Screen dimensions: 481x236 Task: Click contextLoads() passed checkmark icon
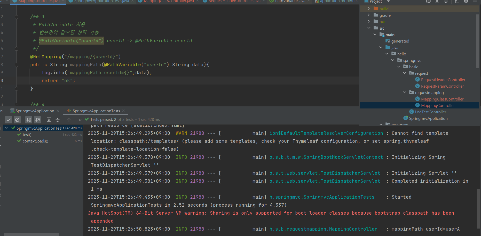[x=19, y=141]
